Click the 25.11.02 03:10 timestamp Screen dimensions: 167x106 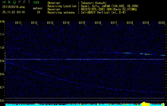coord(13,12)
